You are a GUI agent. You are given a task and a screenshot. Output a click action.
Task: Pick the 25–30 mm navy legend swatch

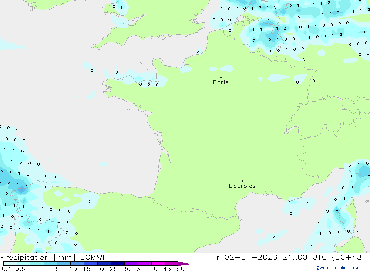pos(118,264)
